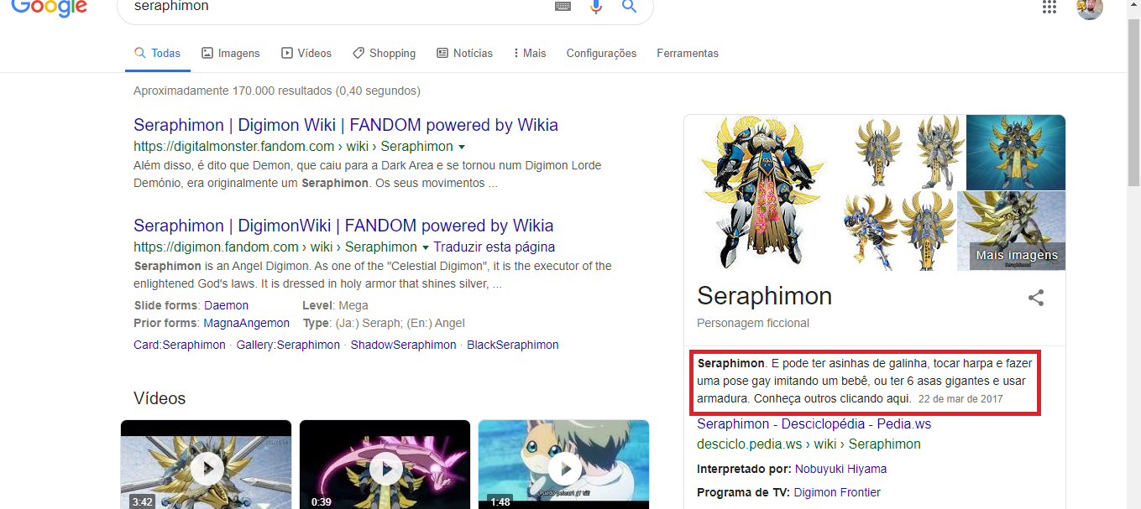Click the search input containing seraphimon
Viewport: 1141px width, 509px height.
tap(336, 7)
